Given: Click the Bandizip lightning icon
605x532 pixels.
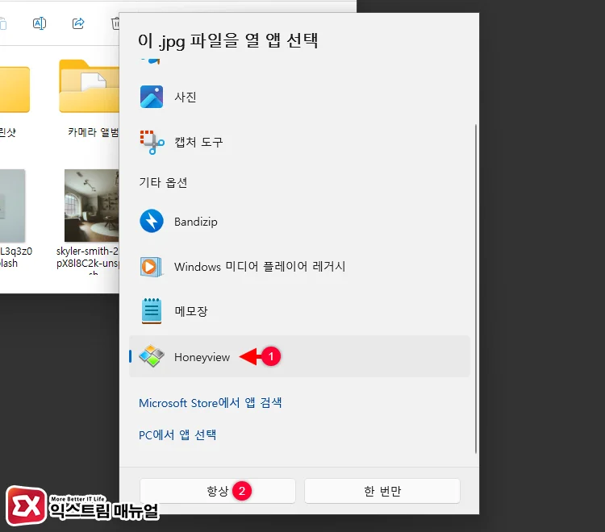Looking at the screenshot, I should pyautogui.click(x=152, y=222).
